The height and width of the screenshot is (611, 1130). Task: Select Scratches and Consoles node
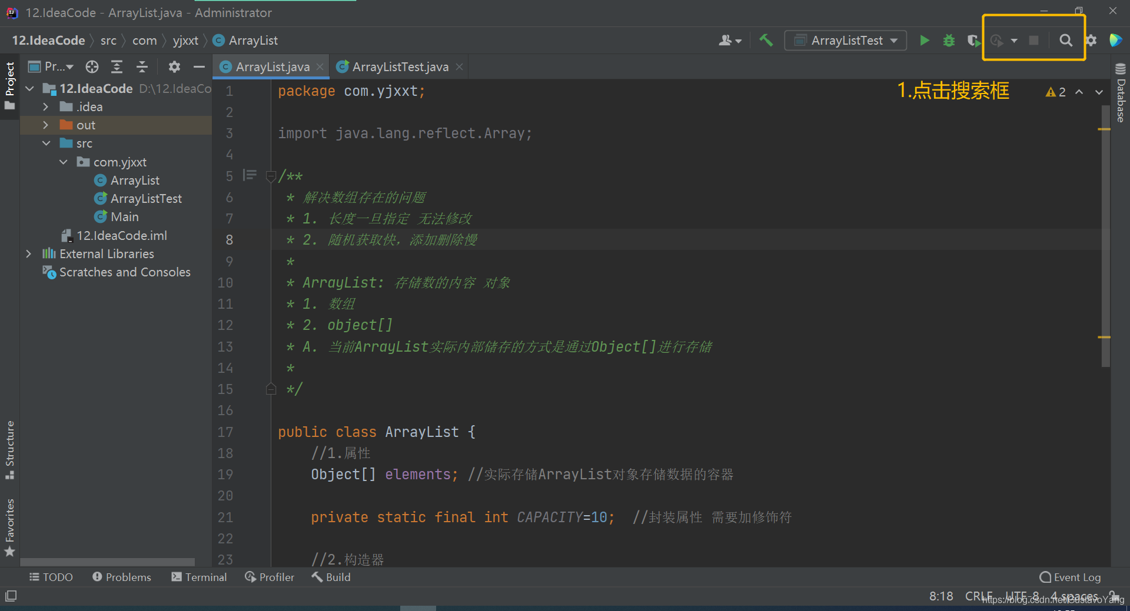coord(117,272)
